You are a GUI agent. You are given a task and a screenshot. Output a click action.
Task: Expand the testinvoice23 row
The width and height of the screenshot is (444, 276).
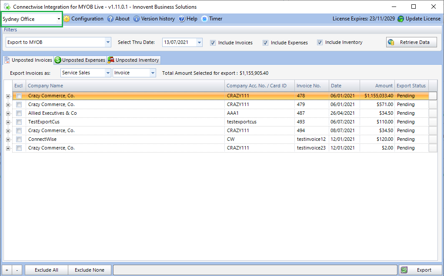pyautogui.click(x=8, y=148)
